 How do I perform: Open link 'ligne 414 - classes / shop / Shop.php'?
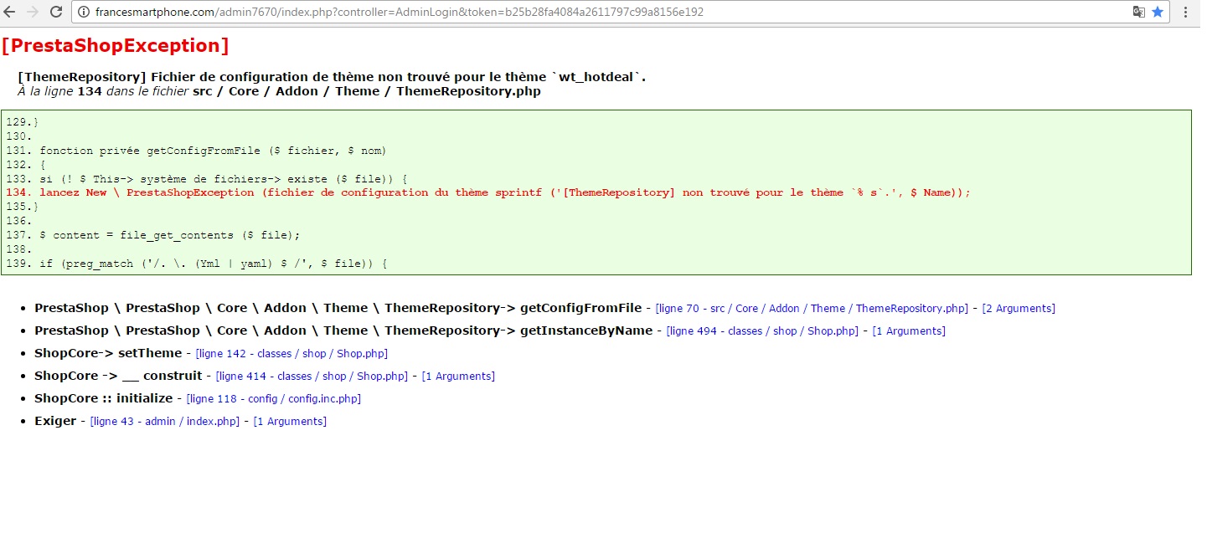312,377
